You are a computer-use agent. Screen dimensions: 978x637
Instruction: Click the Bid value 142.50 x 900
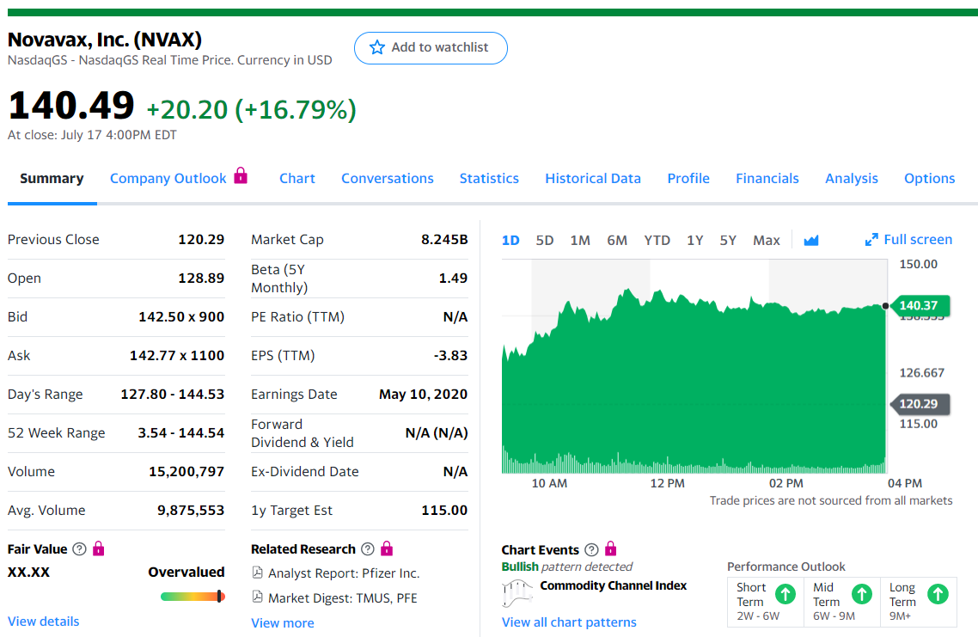pyautogui.click(x=181, y=317)
